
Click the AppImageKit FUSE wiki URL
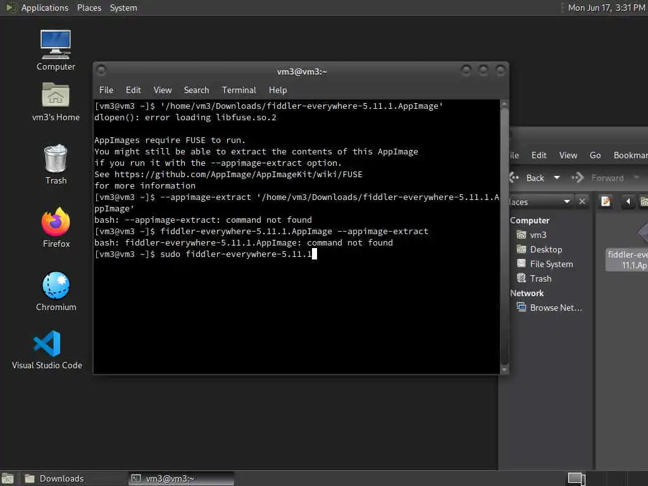(x=238, y=175)
